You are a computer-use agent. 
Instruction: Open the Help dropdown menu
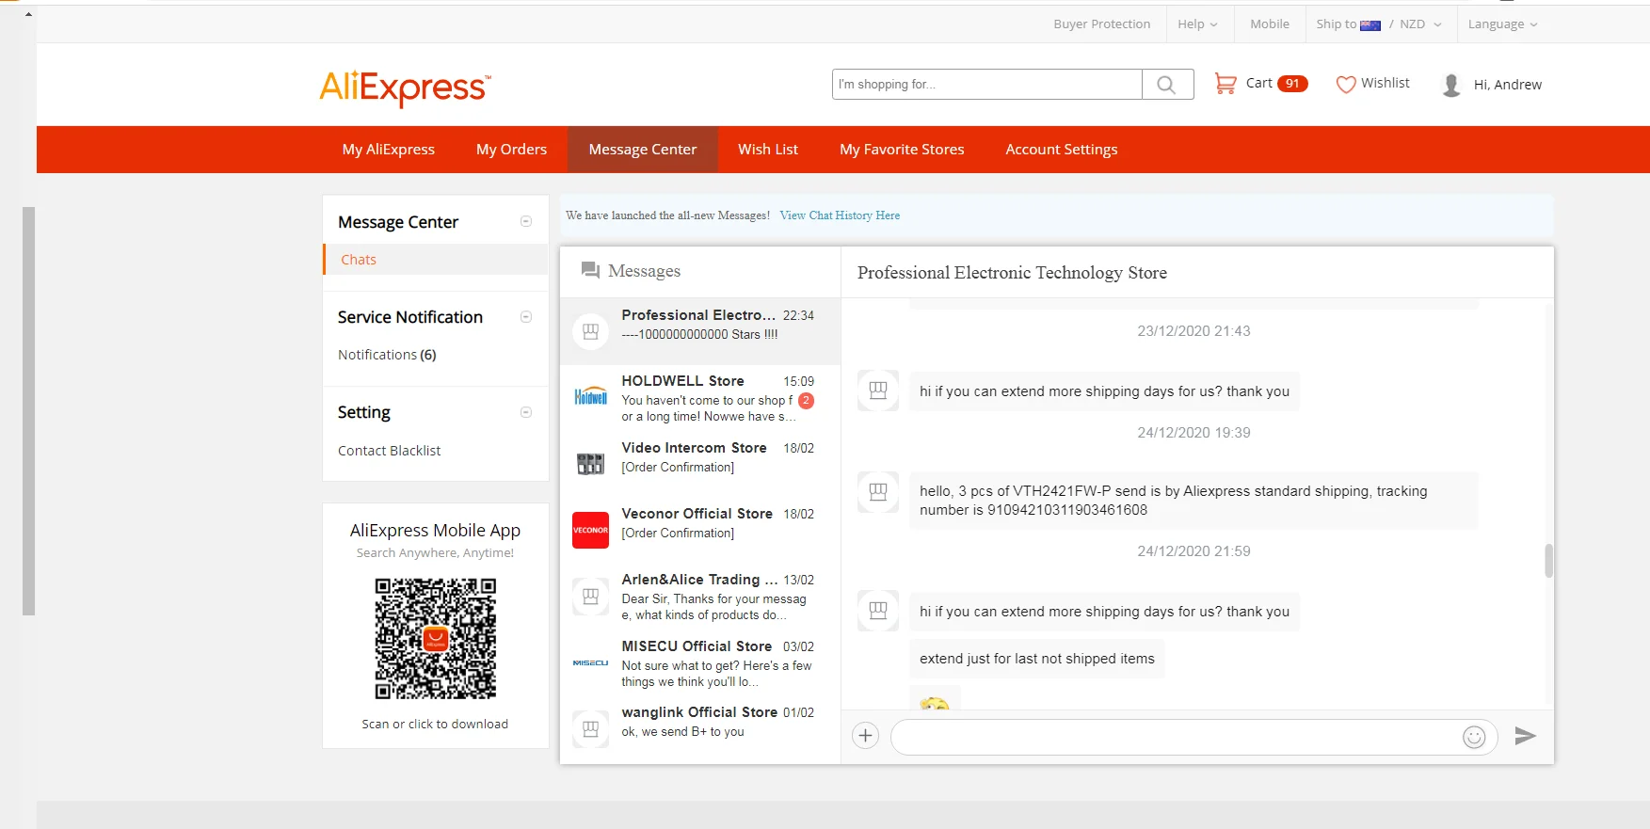[1197, 24]
